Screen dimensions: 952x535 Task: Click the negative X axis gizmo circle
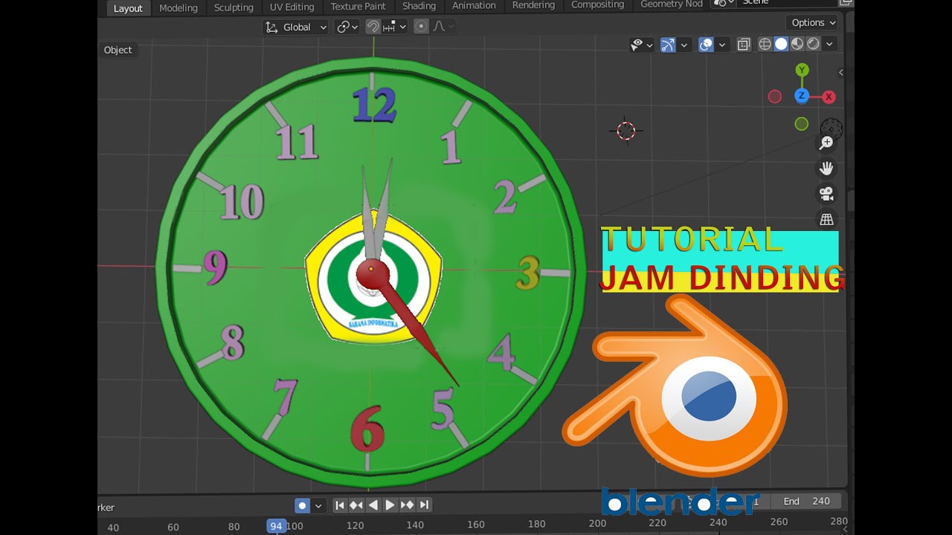775,97
